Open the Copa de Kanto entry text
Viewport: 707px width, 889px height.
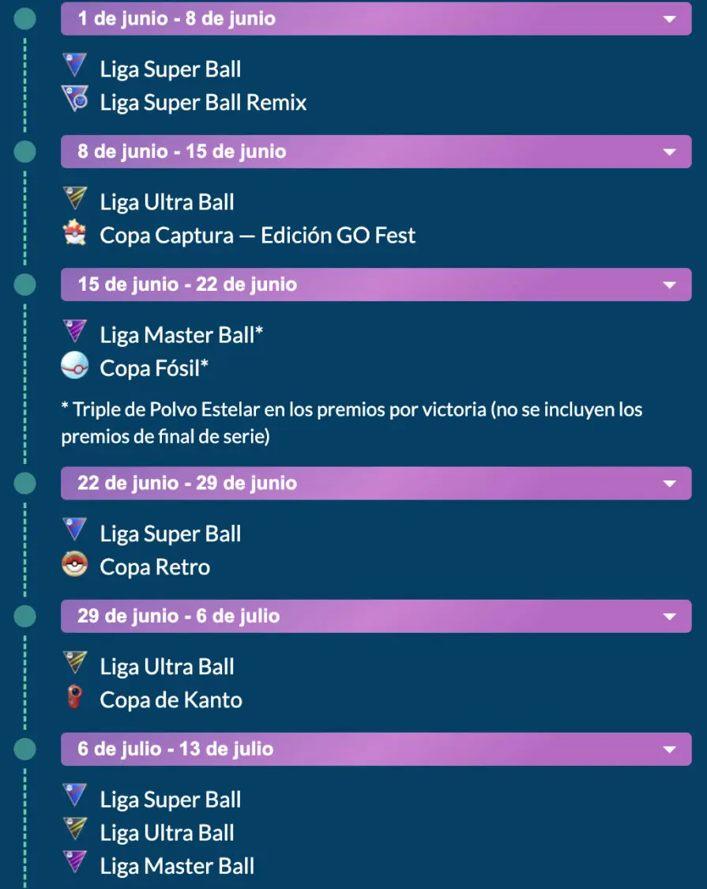(171, 700)
